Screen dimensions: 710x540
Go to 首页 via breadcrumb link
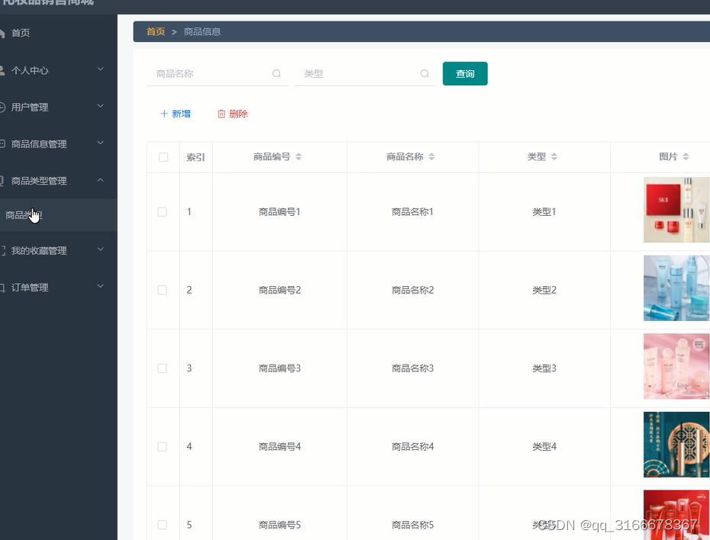[x=156, y=32]
